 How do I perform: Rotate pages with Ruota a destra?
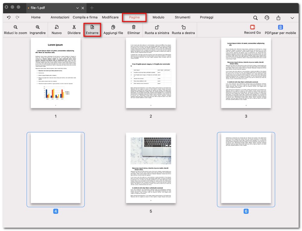point(183,30)
